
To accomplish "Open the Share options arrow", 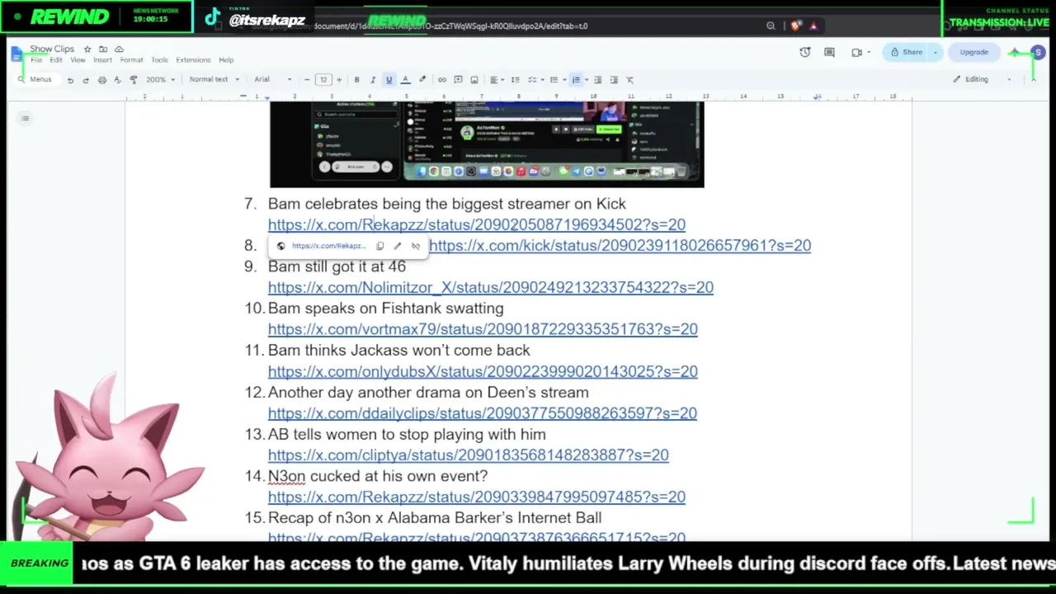I will point(935,53).
